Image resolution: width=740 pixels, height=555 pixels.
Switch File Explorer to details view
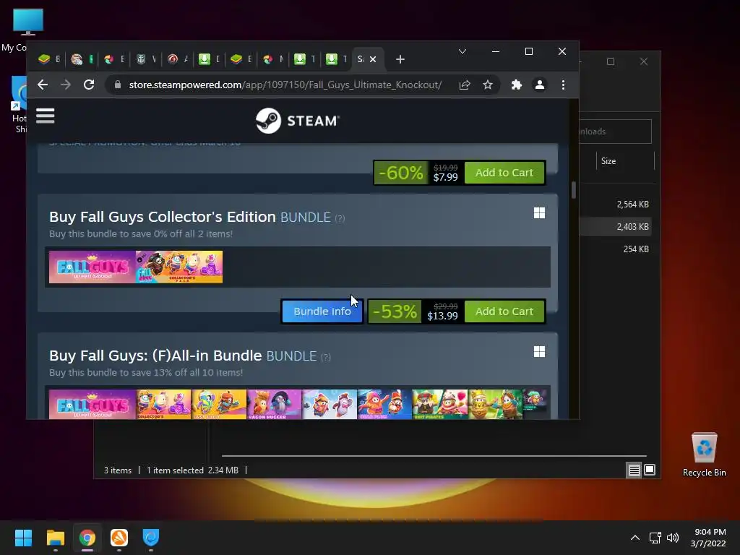pos(634,470)
